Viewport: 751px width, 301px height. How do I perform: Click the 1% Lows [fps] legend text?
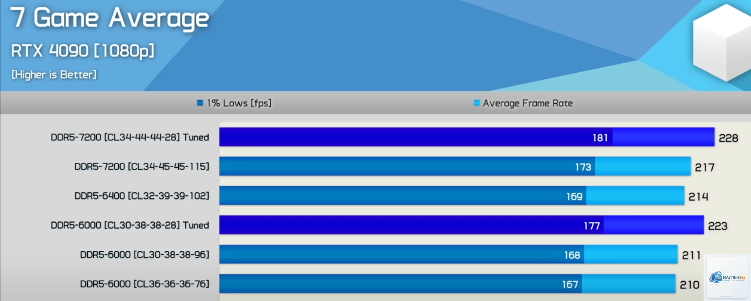239,103
